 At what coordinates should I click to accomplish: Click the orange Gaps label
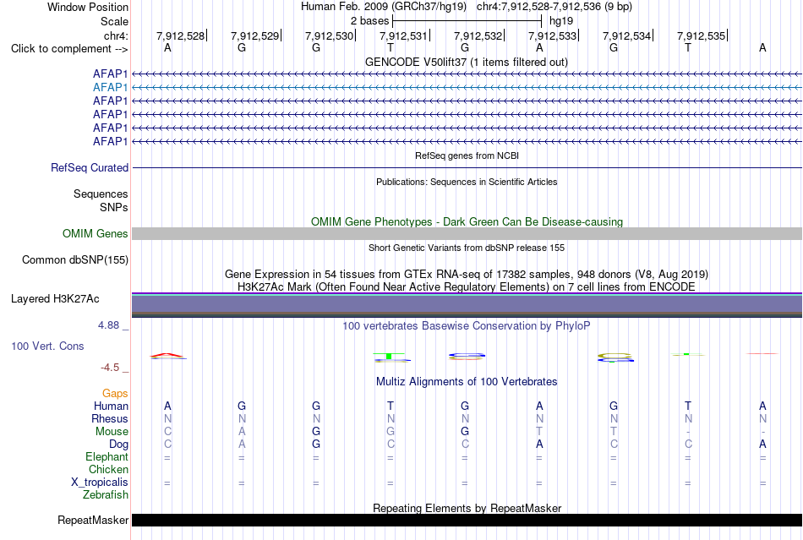click(115, 393)
